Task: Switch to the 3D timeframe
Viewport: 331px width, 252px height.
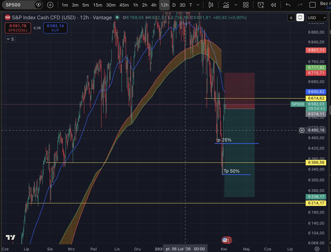Action: [182, 5]
